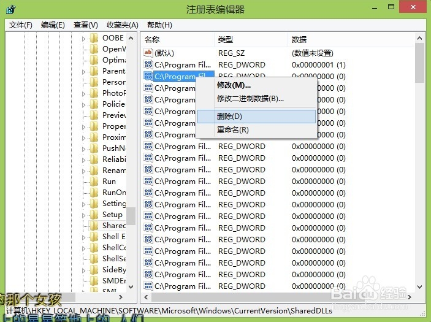Expand the PushN key node
Image resolution: width=431 pixels, height=322 pixels.
click(83, 149)
